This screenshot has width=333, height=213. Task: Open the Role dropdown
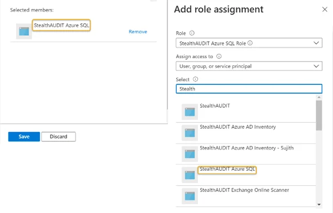point(249,43)
